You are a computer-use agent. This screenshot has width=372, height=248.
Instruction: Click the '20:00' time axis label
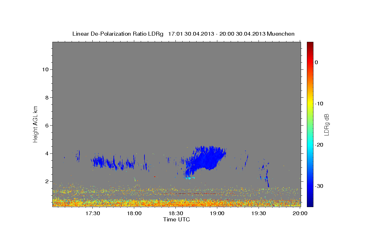click(x=300, y=214)
